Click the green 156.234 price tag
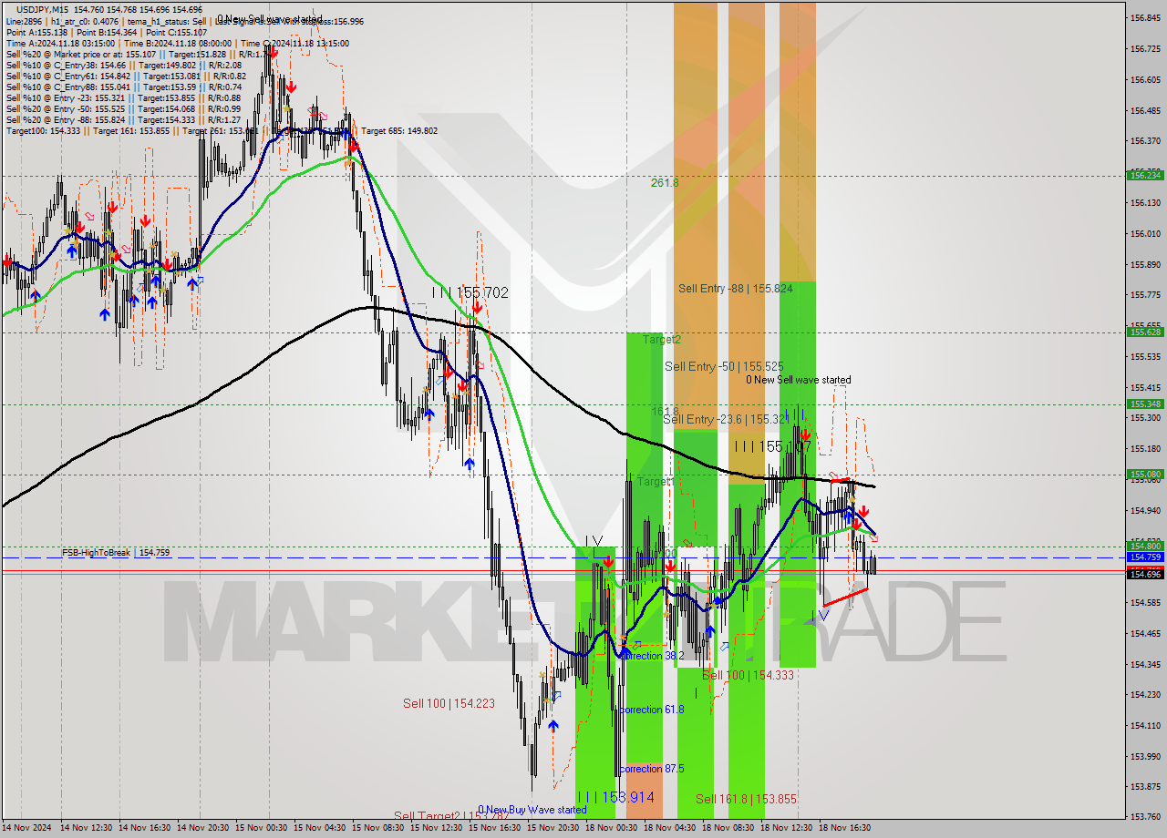1167x838 pixels. pyautogui.click(x=1145, y=175)
